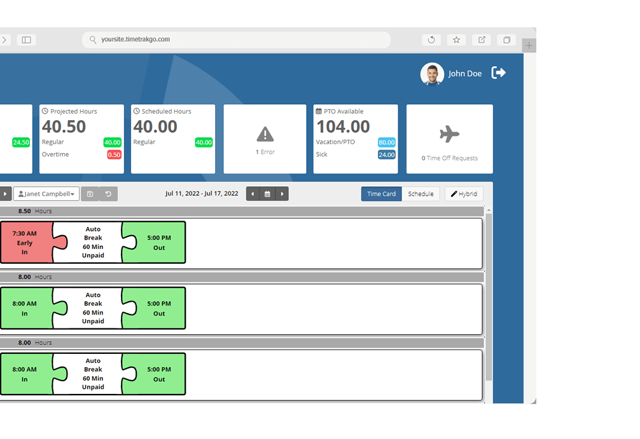Toggle Hybrid edit mode
Screen dimensions: 640x439
tap(464, 194)
